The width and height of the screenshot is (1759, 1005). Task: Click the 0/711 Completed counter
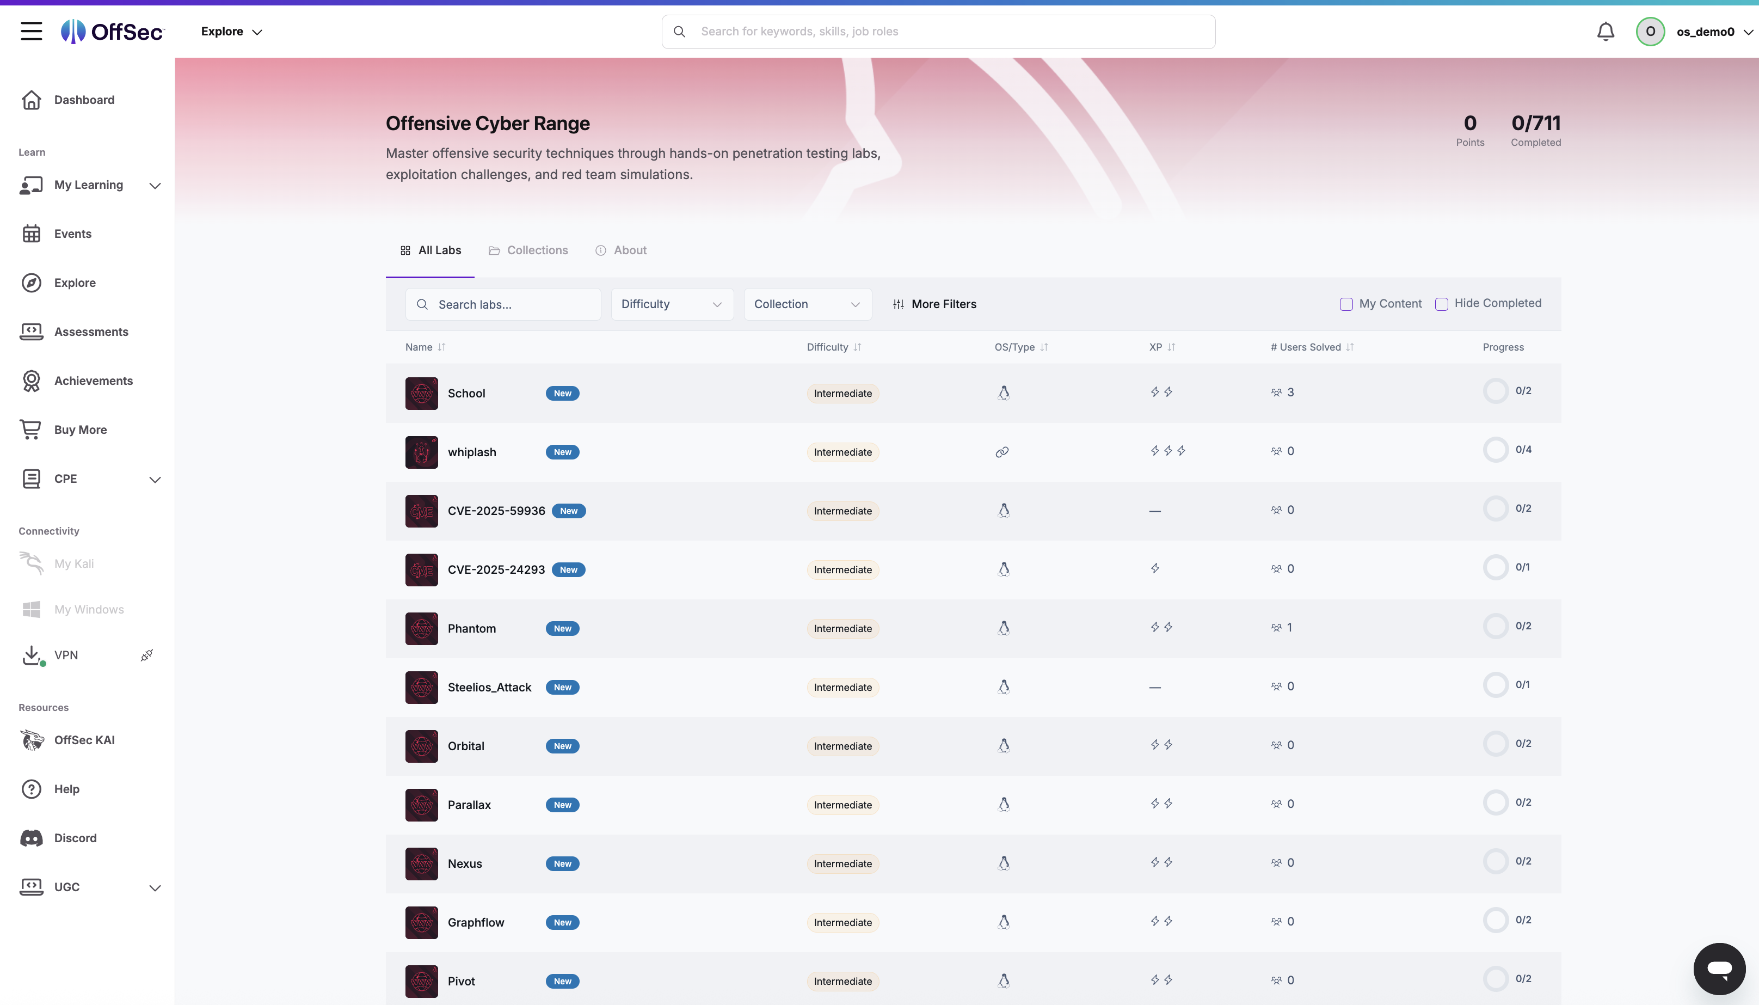point(1535,131)
